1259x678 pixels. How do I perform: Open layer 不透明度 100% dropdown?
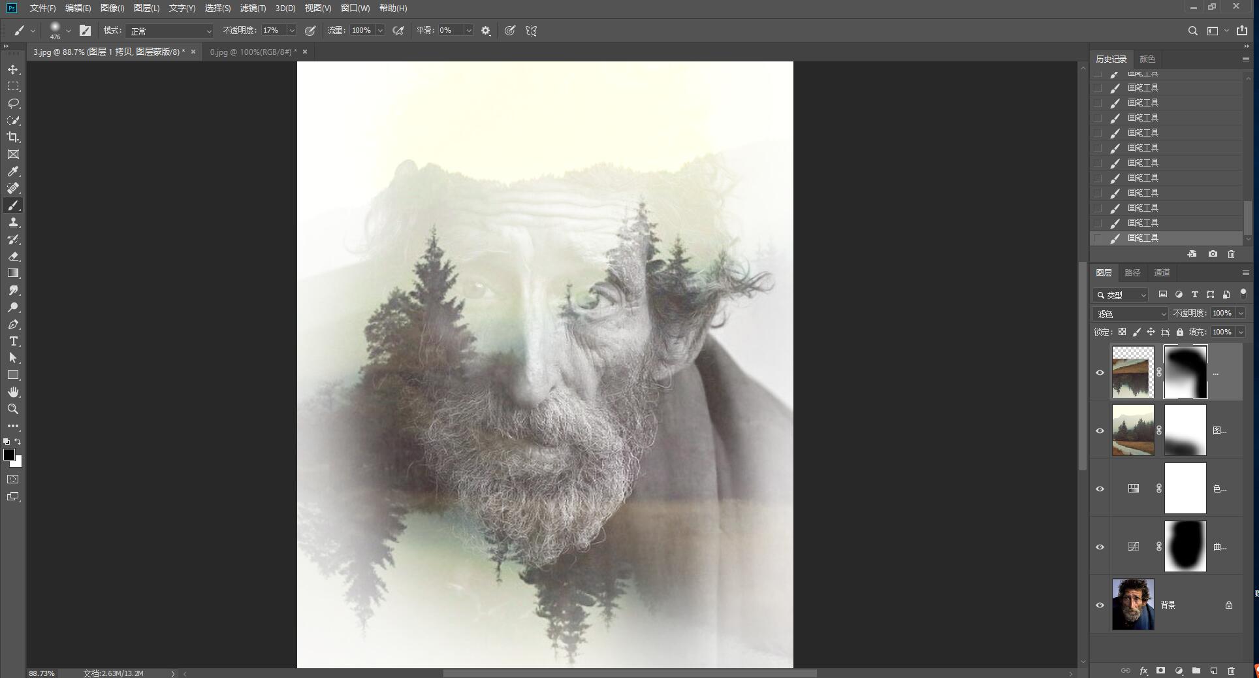[1241, 314]
